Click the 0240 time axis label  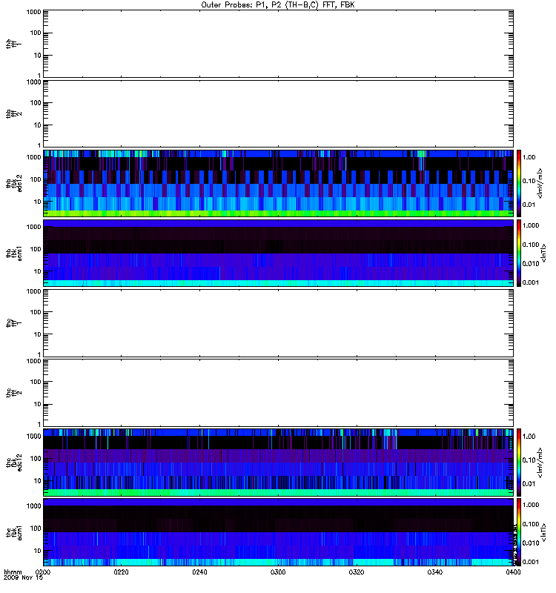[x=199, y=572]
